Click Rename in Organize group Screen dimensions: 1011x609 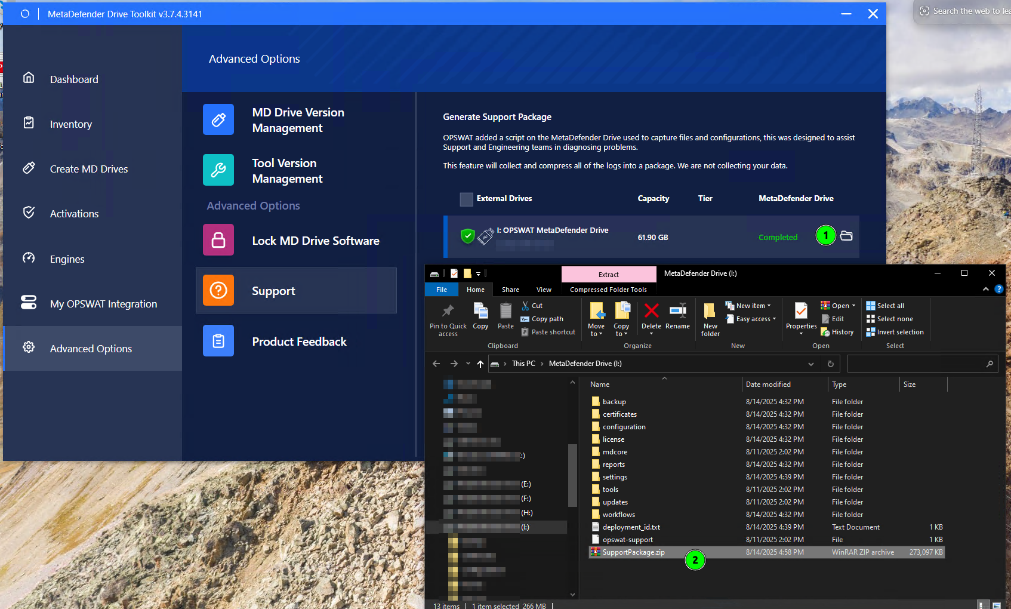(x=677, y=316)
